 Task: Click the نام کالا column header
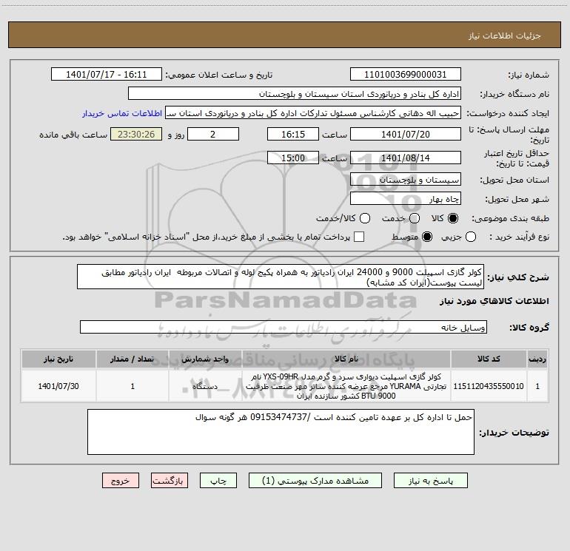coord(346,359)
